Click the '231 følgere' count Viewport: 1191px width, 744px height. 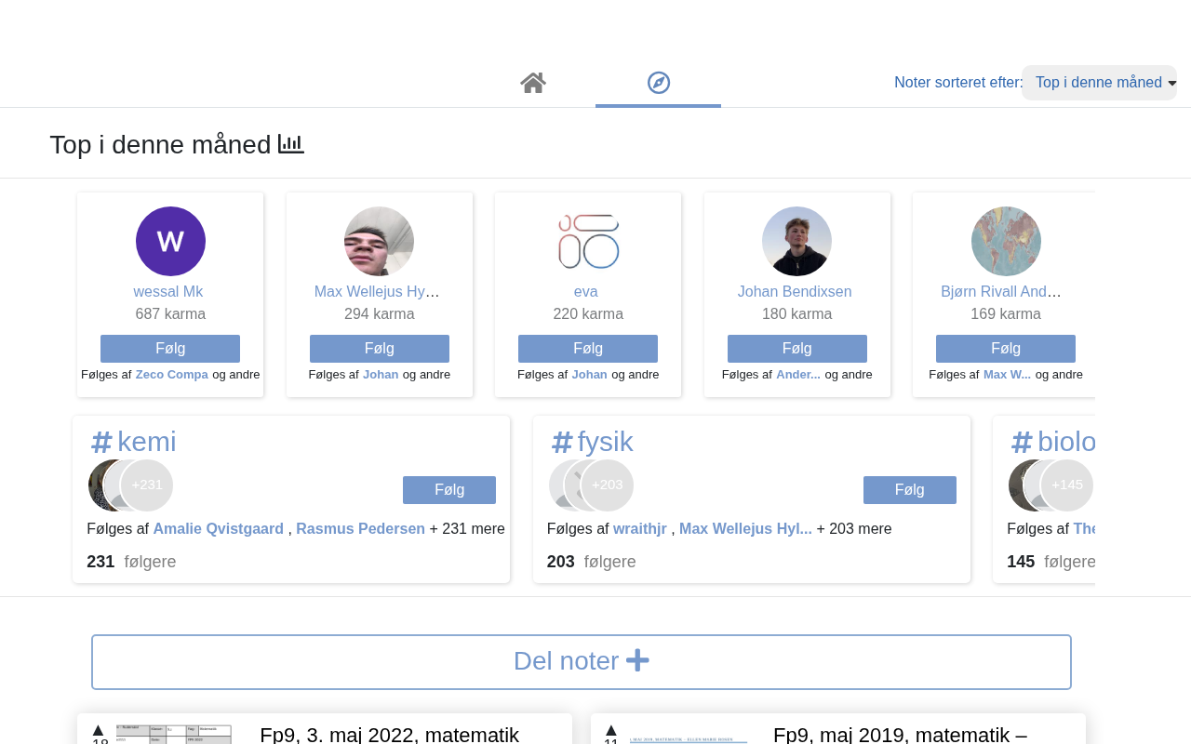[x=131, y=562]
